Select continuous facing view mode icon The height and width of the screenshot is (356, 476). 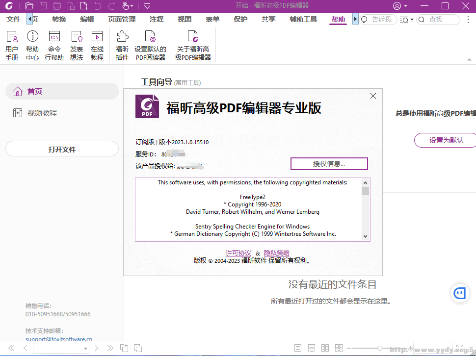pos(339,348)
